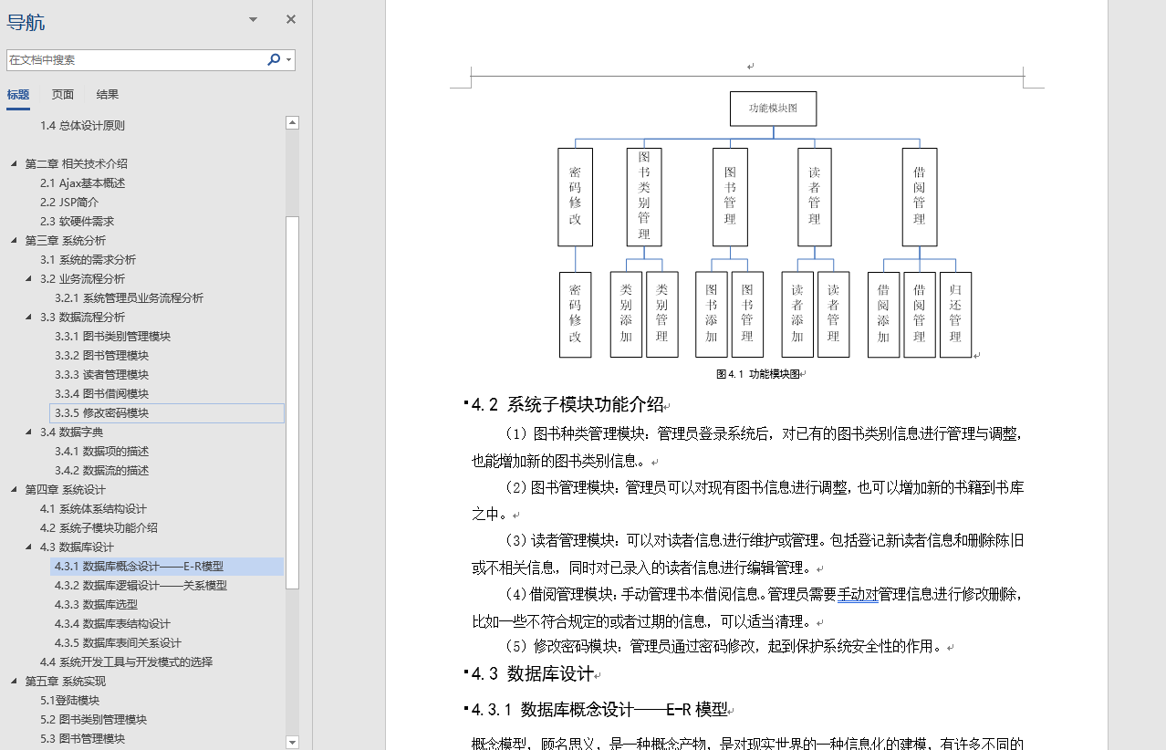Collapse the 第二章 相关技术介绍 chapter
1166x750 pixels.
[12, 163]
